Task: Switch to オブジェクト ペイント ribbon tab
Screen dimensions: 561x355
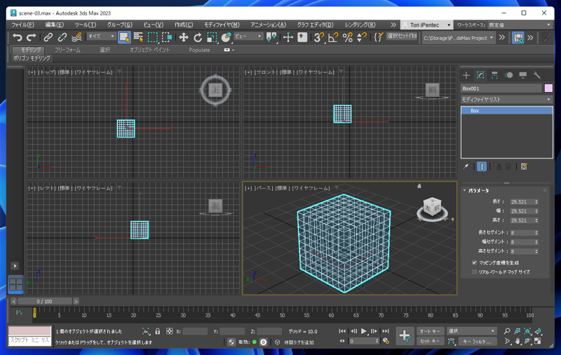Action: [x=149, y=50]
